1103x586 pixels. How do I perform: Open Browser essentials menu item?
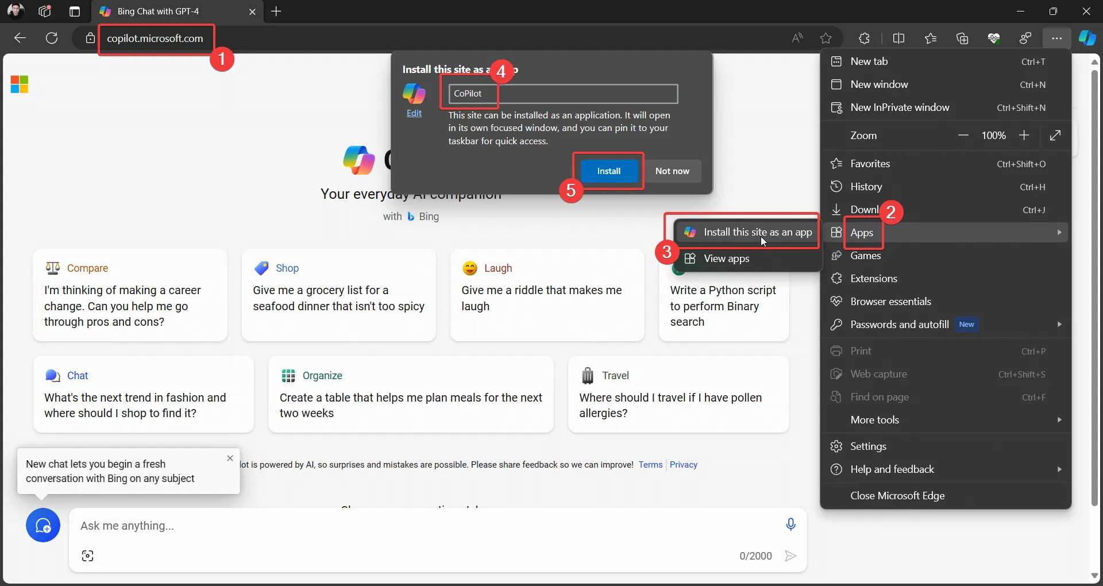(x=946, y=302)
